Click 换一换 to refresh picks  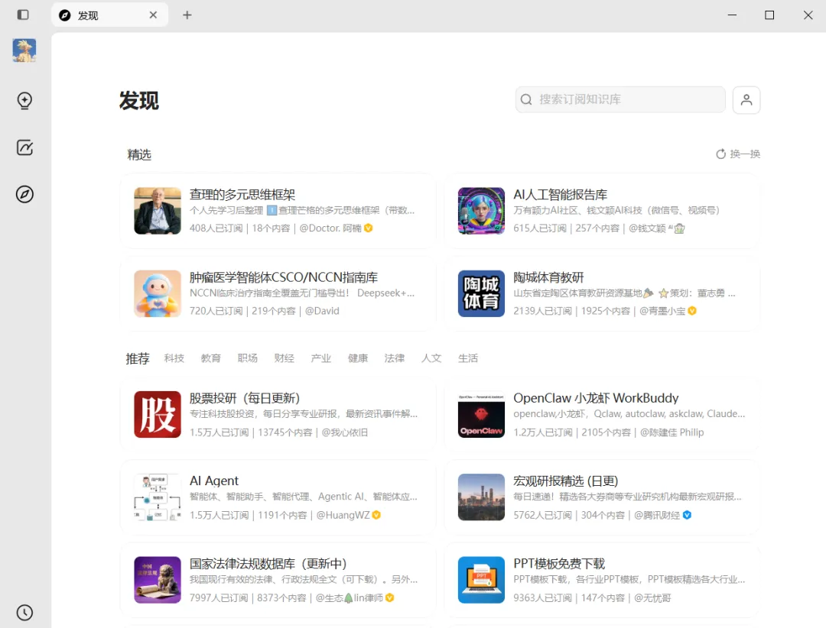744,154
